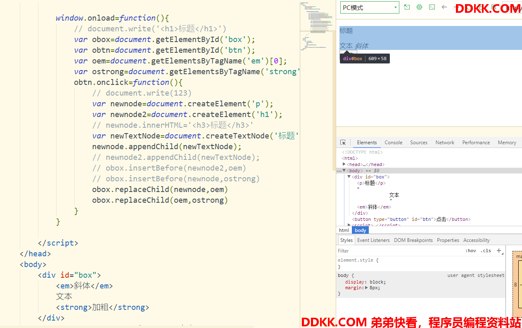The width and height of the screenshot is (522, 328).
Task: Click obox.replaceChild(oem,ostrong) line
Action: pos(160,200)
